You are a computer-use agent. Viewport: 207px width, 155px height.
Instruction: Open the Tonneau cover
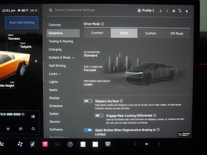point(14,37)
